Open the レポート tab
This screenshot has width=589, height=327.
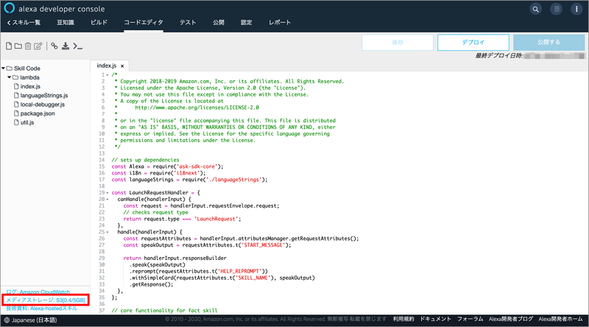[280, 23]
